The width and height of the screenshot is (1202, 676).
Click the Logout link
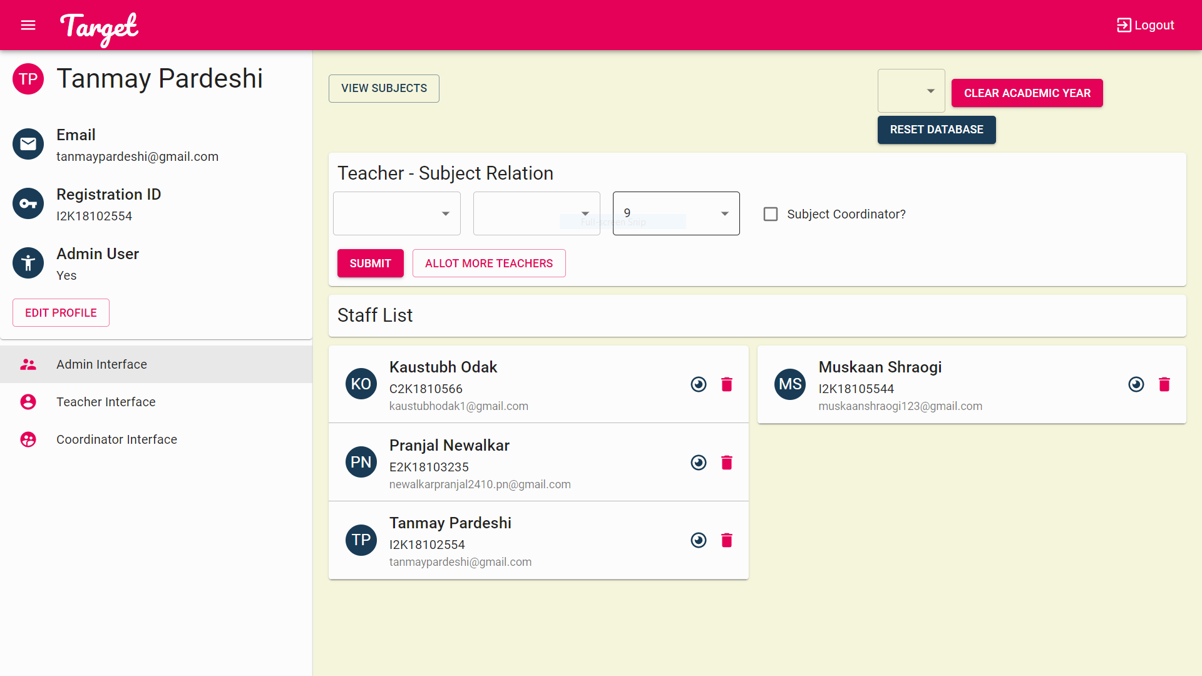click(x=1146, y=25)
